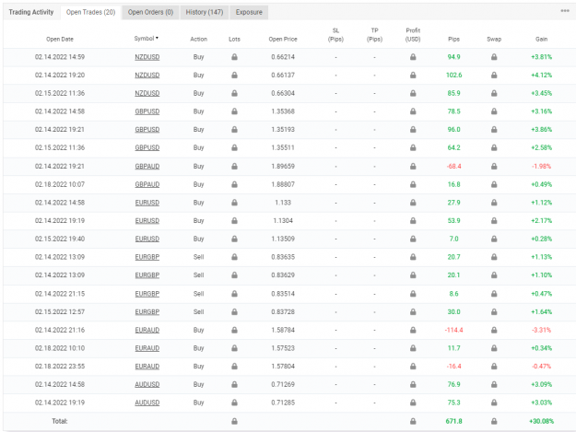Switch to the History (147) tab
Screen dimensions: 576x432
[x=205, y=12]
